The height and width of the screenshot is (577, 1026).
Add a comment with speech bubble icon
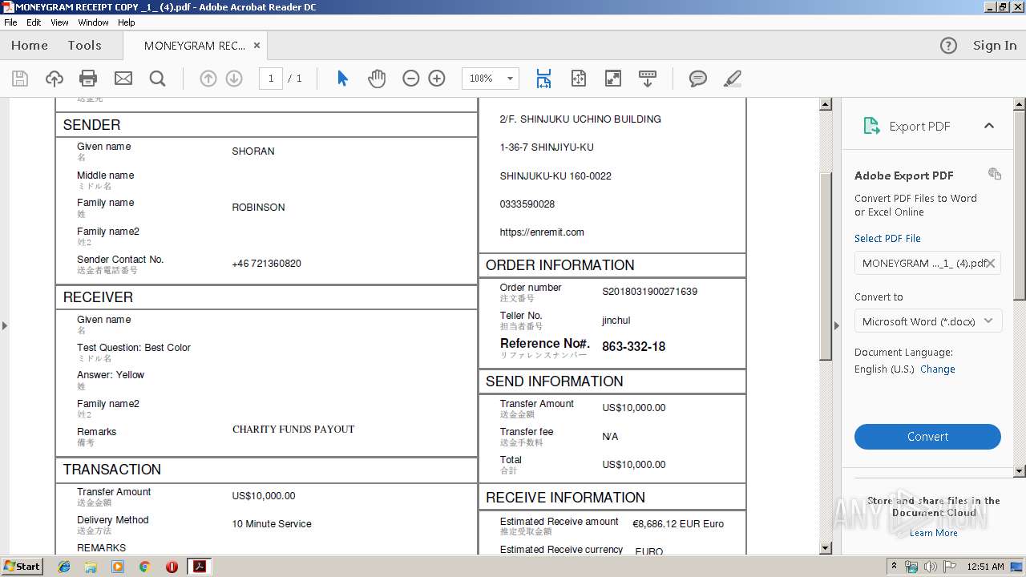coord(698,79)
